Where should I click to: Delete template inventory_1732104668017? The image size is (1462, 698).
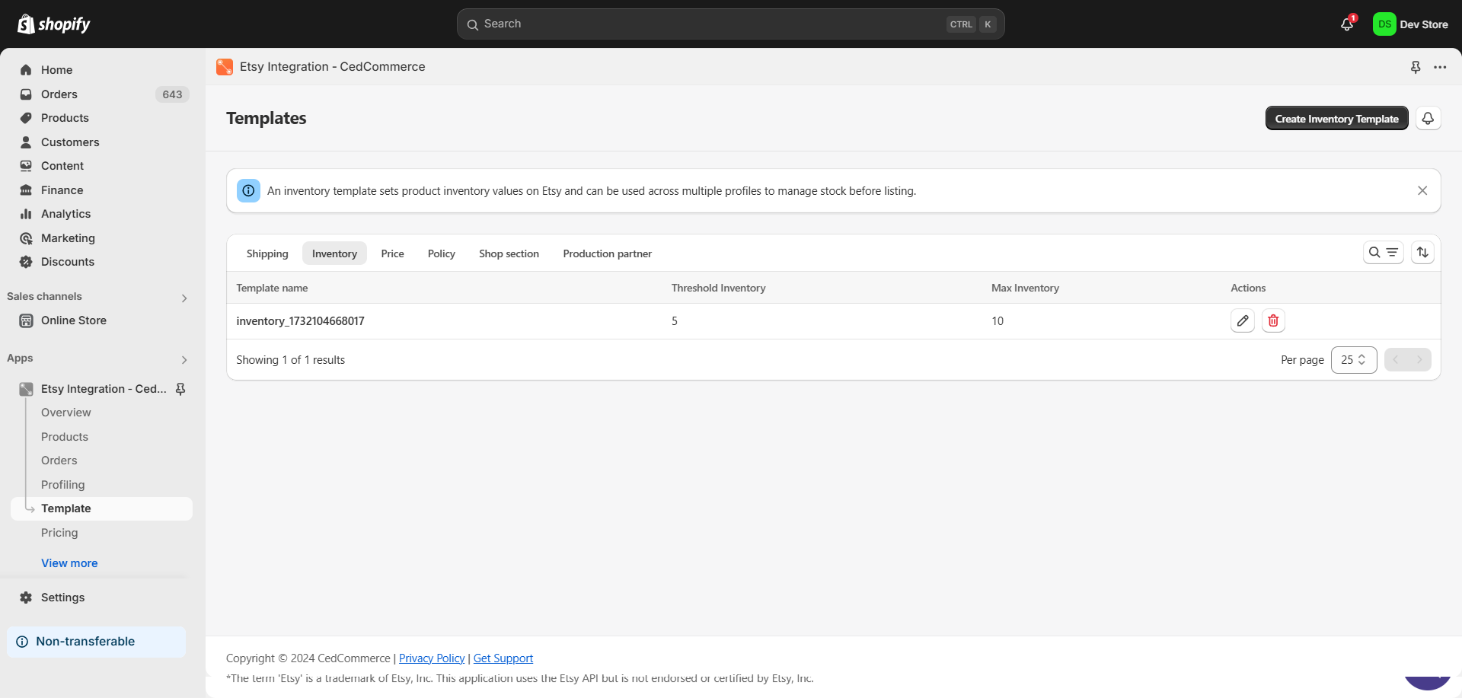[x=1273, y=321]
